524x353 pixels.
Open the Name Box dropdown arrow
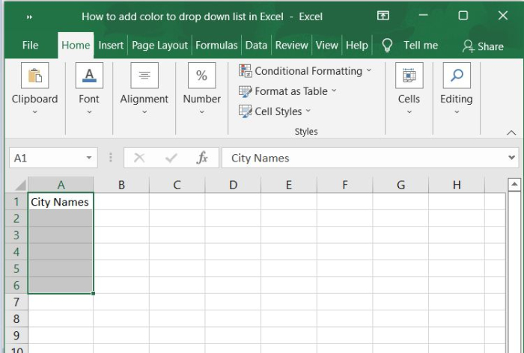pos(89,158)
